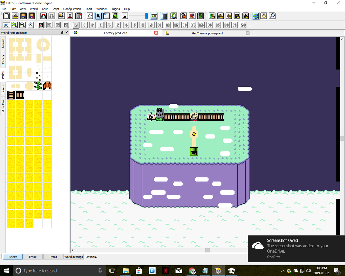Edit the zoom percent field showing 100

pos(6,25)
